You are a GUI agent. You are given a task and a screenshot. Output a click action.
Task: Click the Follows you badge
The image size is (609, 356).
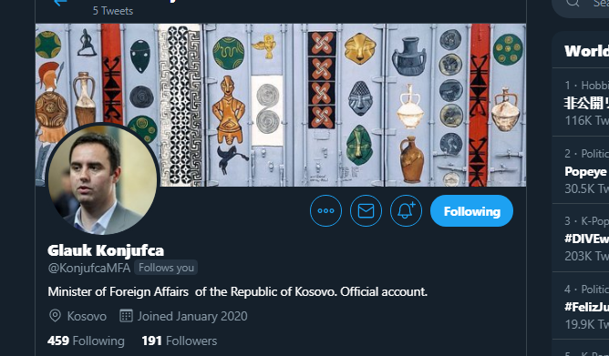pyautogui.click(x=166, y=268)
